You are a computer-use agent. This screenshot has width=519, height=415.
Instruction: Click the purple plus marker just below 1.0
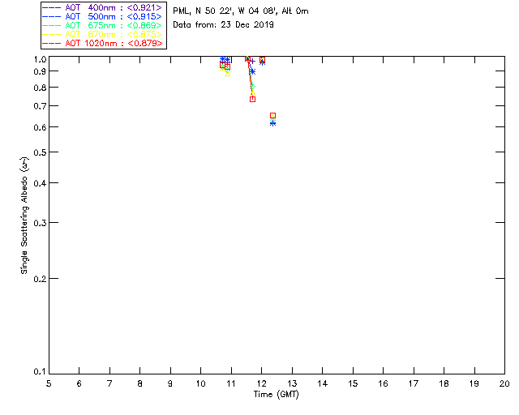coord(252,62)
